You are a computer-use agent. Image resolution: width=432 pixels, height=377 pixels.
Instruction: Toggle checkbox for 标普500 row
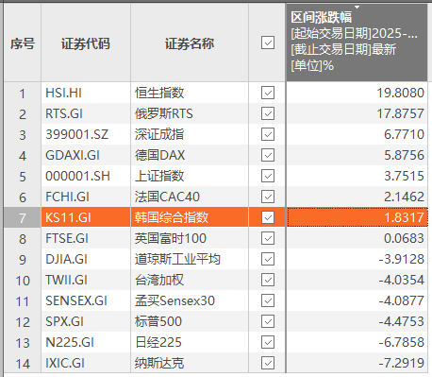coord(268,321)
